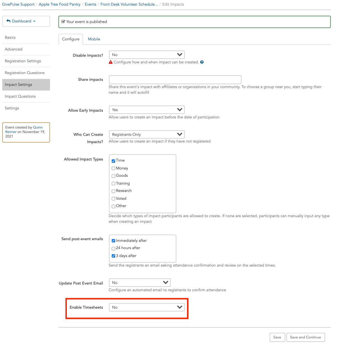Click the Save and Continue button
342x344 pixels.
[x=305, y=337]
